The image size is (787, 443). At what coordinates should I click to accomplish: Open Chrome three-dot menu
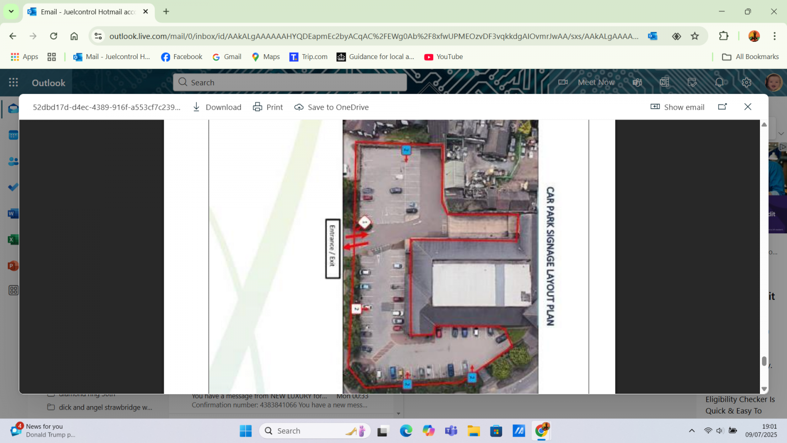pyautogui.click(x=774, y=36)
